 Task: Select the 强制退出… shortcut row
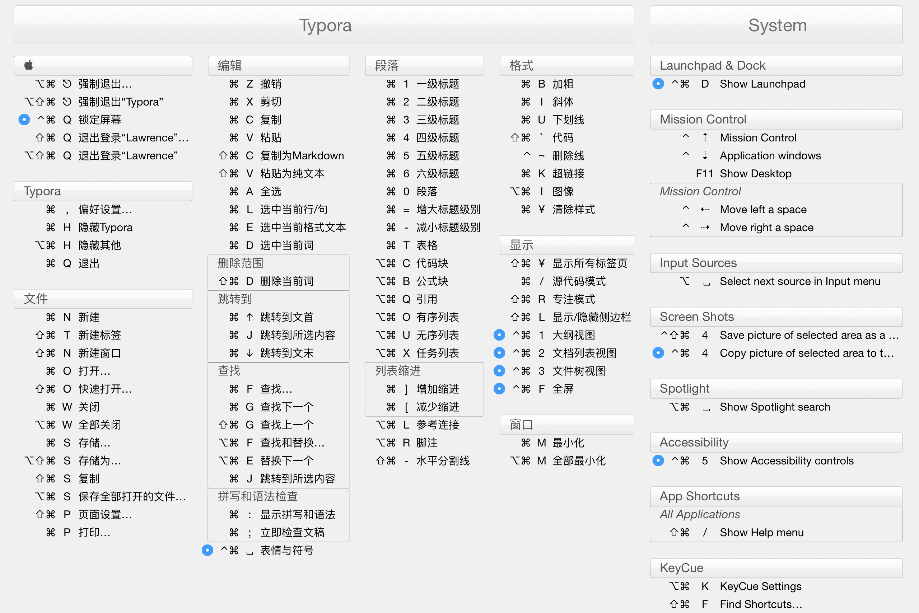[84, 84]
